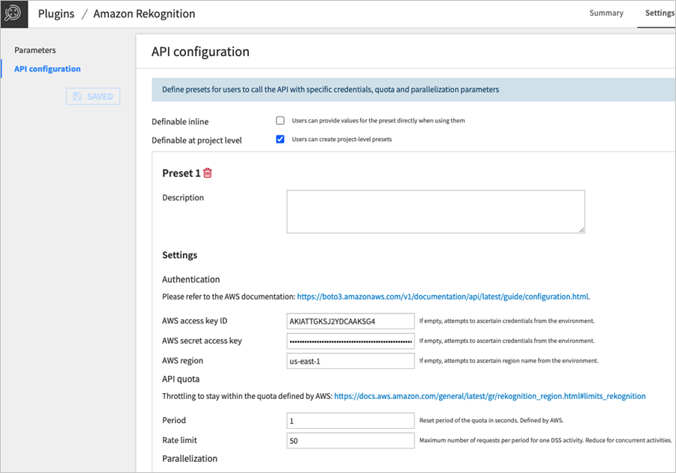The image size is (676, 473).
Task: Click the 'Description' field label
Action: [x=183, y=197]
